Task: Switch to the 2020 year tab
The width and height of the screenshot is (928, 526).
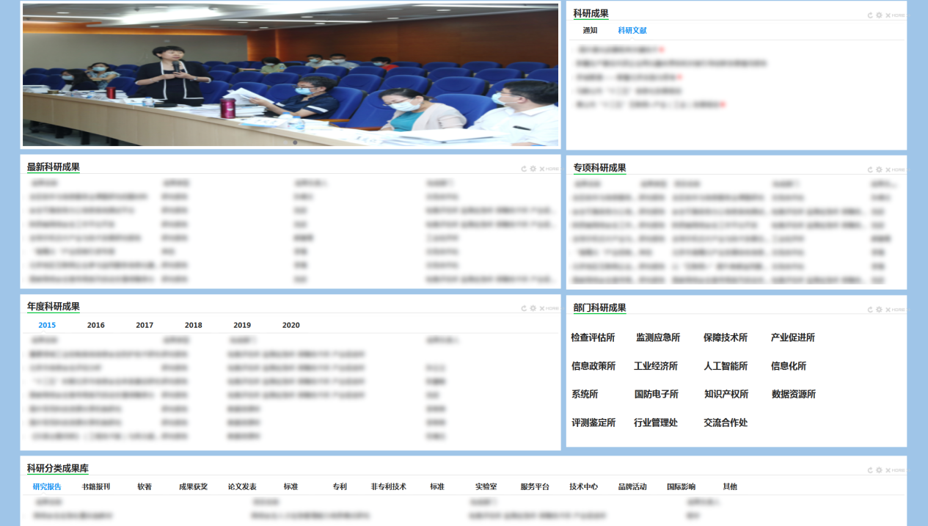Action: [x=291, y=325]
